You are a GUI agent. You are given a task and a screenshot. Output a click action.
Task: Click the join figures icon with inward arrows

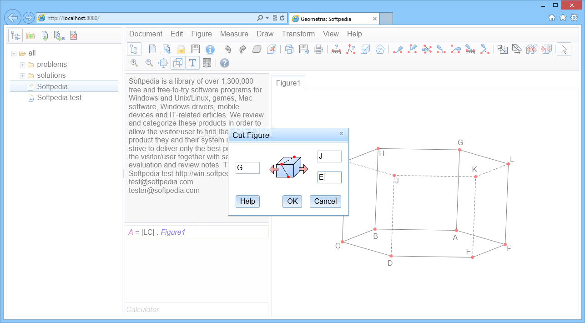coord(546,49)
